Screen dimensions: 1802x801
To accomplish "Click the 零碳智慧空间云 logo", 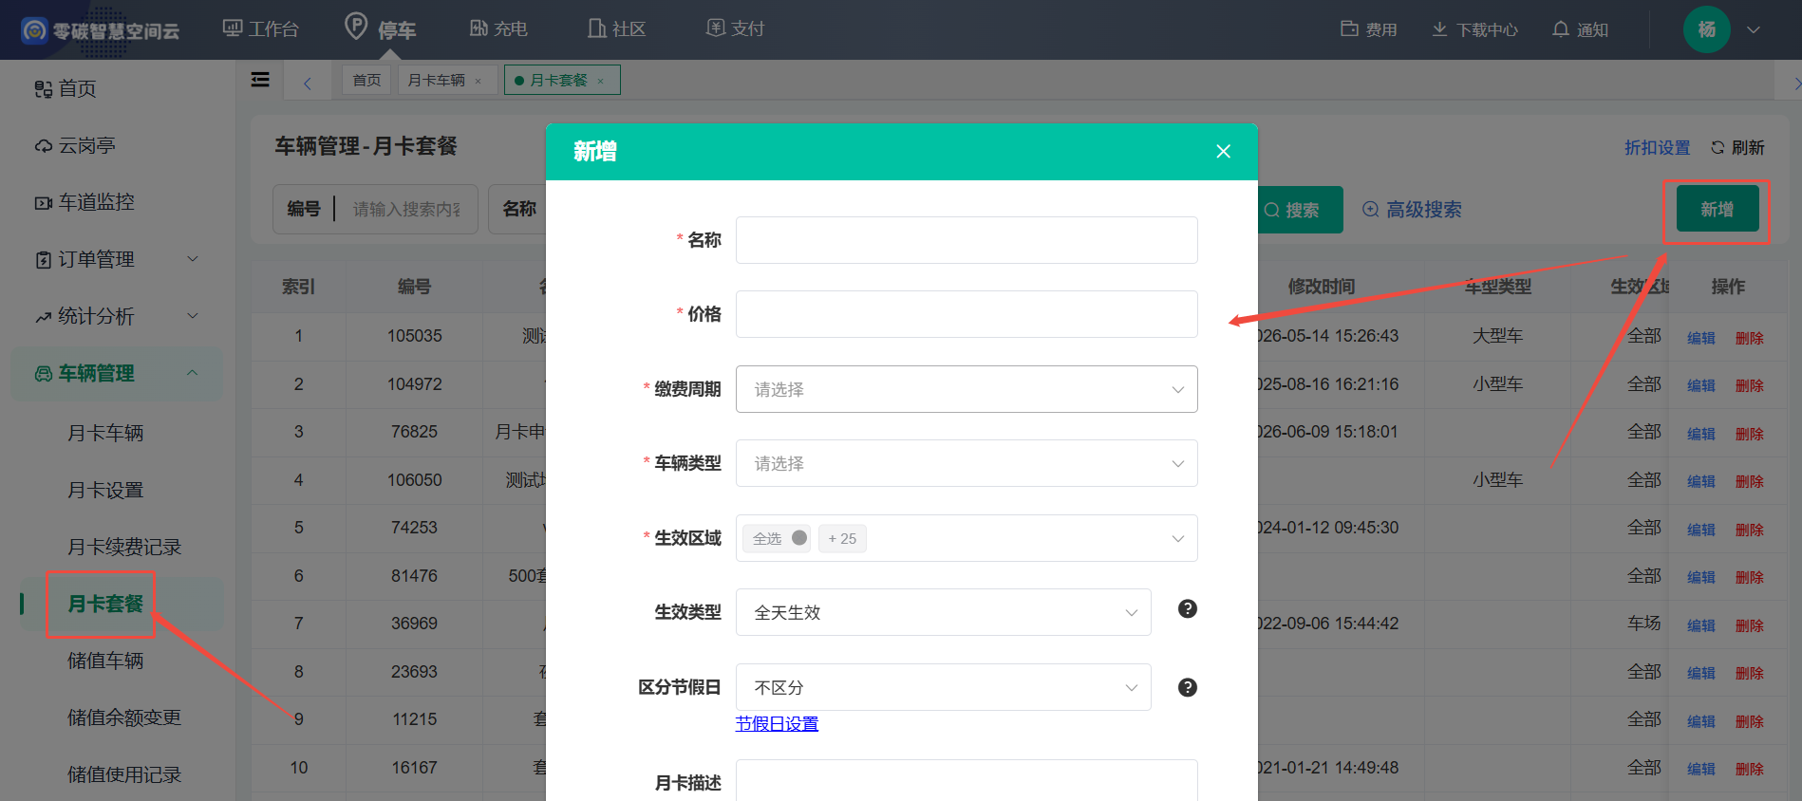I will pyautogui.click(x=101, y=30).
